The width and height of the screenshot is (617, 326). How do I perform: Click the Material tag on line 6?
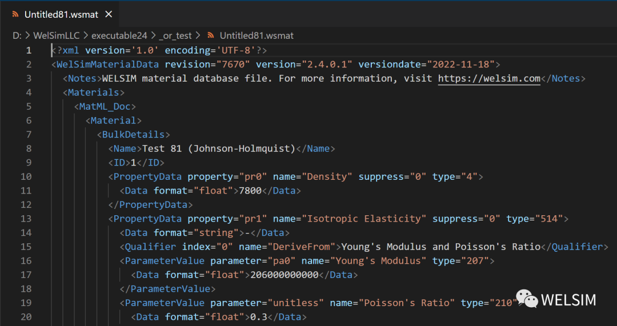114,120
